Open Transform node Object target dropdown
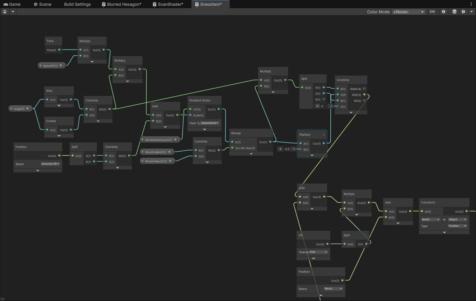Viewport: 476px width, 301px height. 458,220
